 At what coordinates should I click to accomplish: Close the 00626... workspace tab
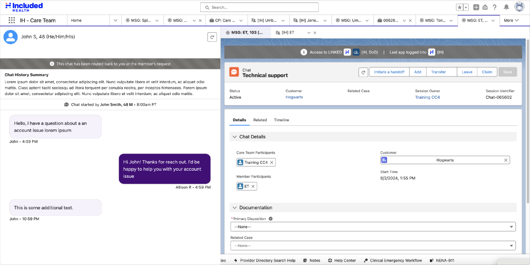(410, 20)
